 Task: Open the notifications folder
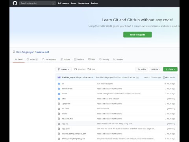67,89
